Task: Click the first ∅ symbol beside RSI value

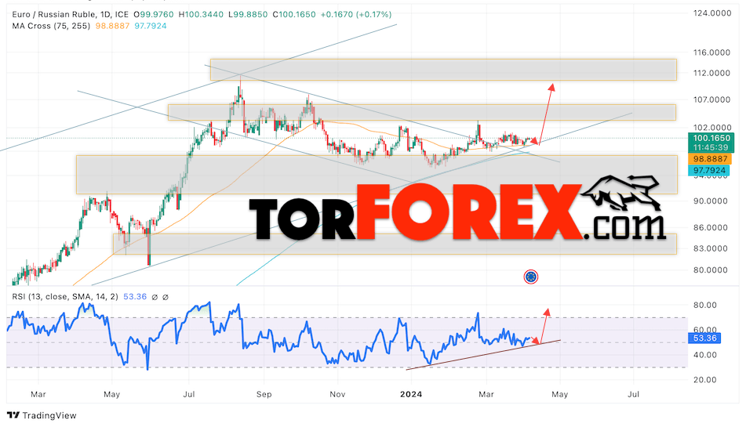Action: [x=154, y=297]
